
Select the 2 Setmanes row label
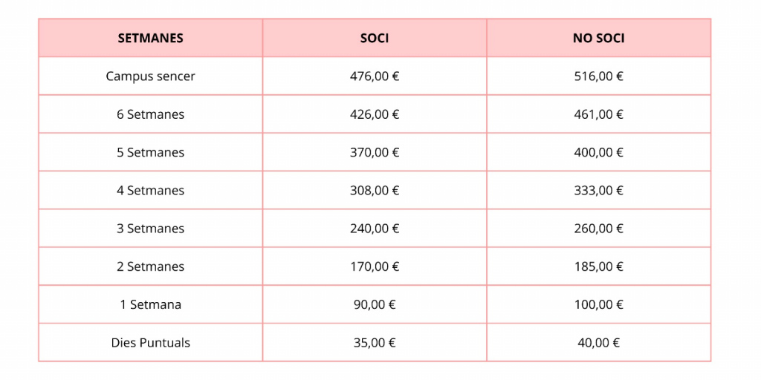point(150,266)
